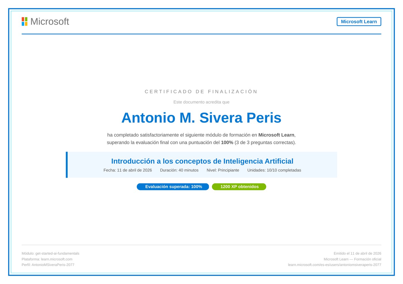Click the Microsoft Learn badge
Screen dimensions: 403x284
(359, 22)
